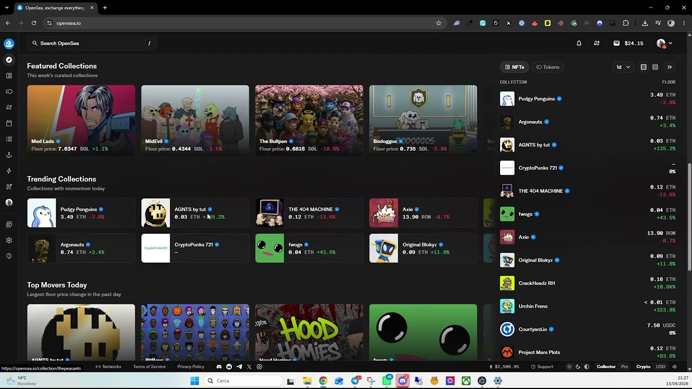Expand the profile avatar menu chevron
The height and width of the screenshot is (389, 692).
pos(670,43)
